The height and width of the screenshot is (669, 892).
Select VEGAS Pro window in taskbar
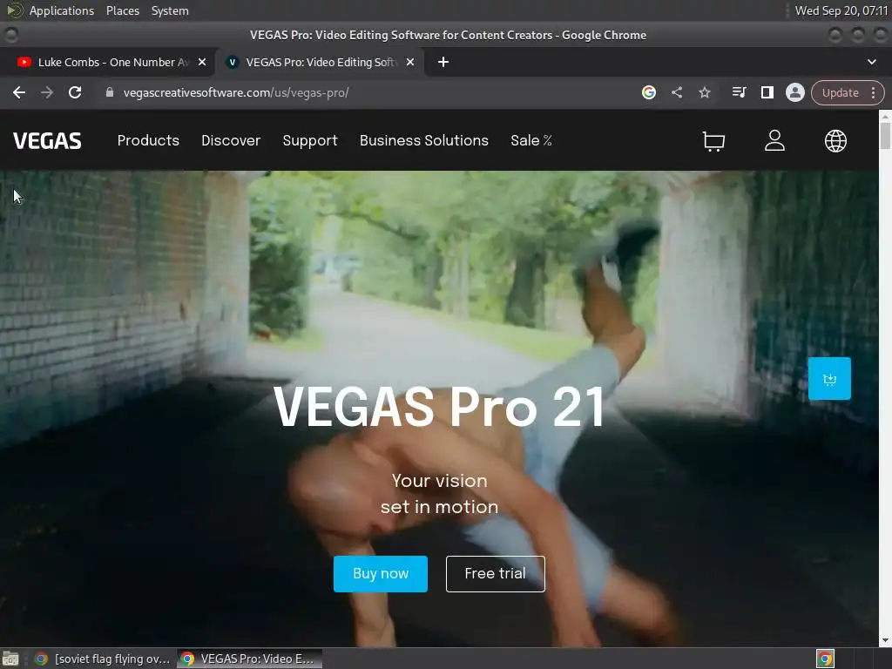[249, 659]
